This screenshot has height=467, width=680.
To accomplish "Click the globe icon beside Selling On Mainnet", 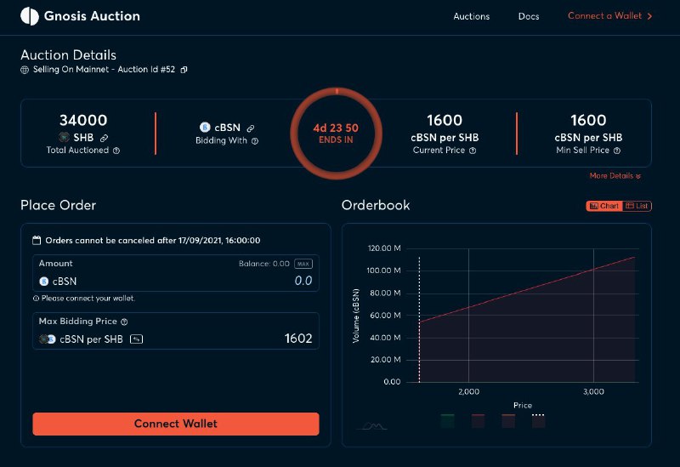I will [x=25, y=70].
